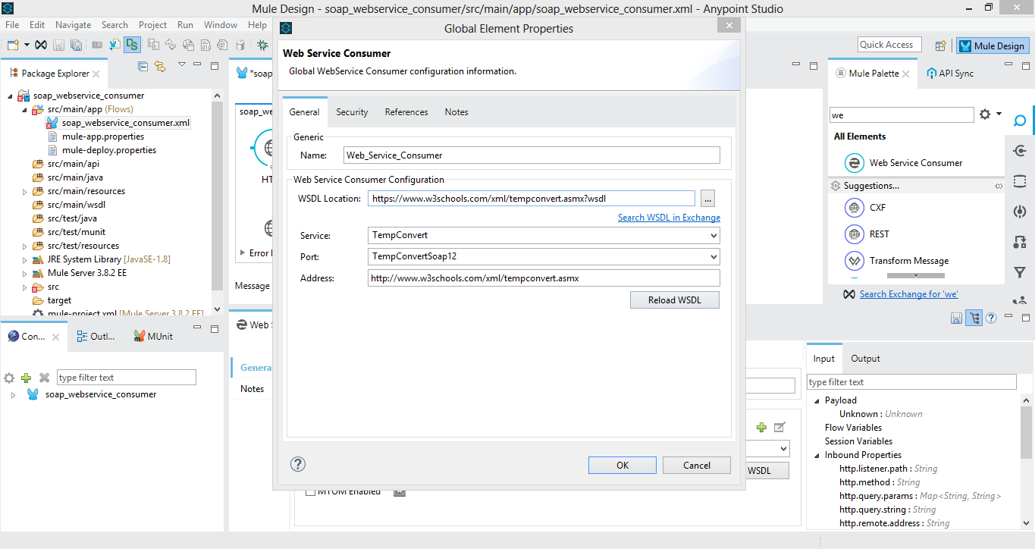
Task: Click the DataSense DS toolbar icon
Action: tap(132, 45)
